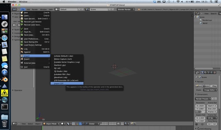Click the Play render button
Image resolution: width=221 pixels, height=130 pixels.
213,86
